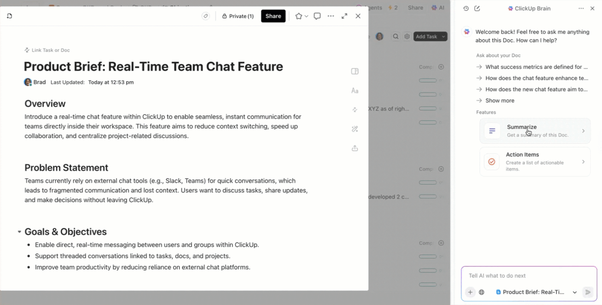Viewport: 602px width, 305px height.
Task: Open doc comments bubble
Action: pyautogui.click(x=317, y=16)
